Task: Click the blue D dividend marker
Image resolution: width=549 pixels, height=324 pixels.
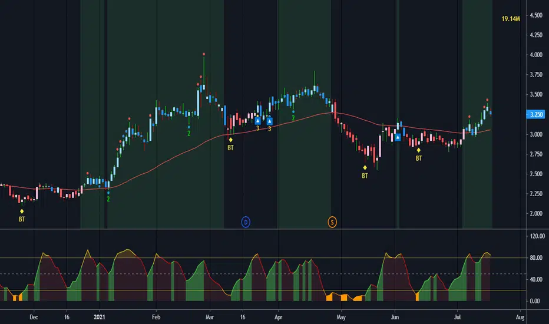Action: 246,222
